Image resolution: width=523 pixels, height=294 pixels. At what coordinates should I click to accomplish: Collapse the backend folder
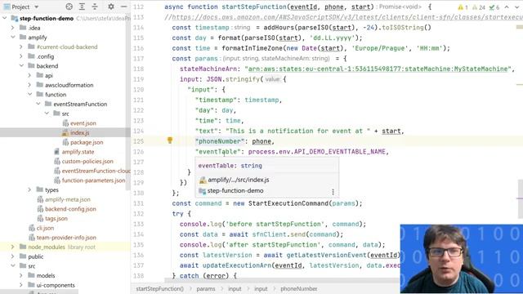21,65
